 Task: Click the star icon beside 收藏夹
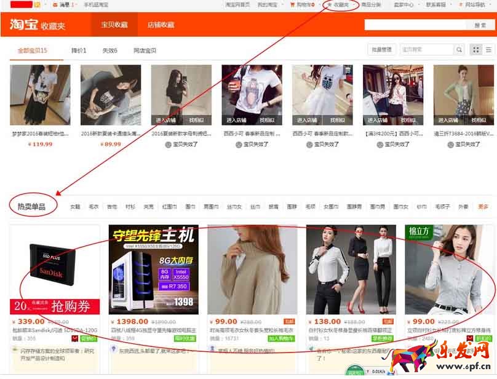329,5
